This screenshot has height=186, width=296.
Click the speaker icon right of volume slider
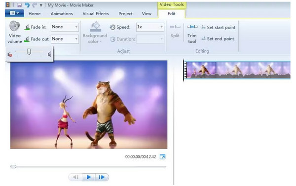click(x=49, y=54)
